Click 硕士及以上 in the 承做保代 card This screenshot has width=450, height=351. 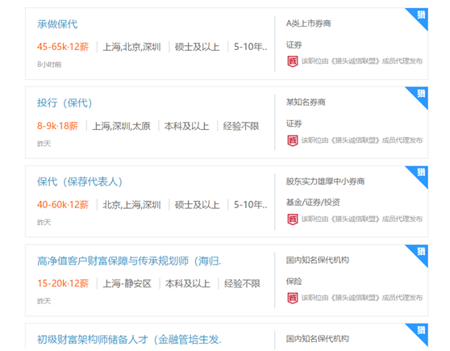(x=197, y=47)
